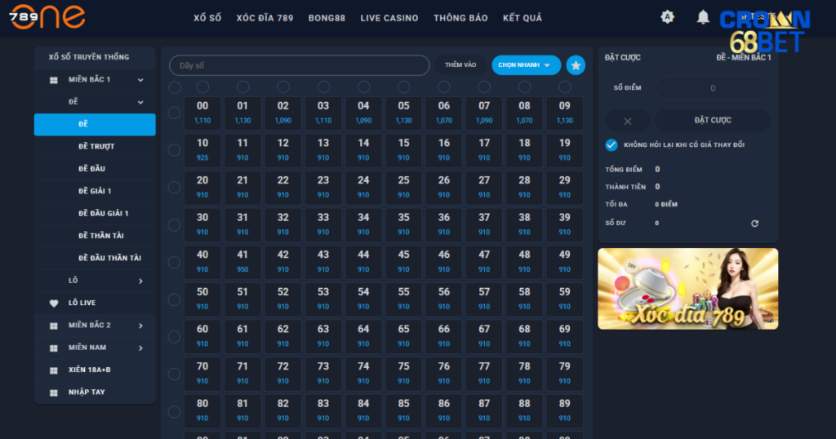
Task: Click the refresh balance icon beside Số Dư
Action: click(754, 223)
